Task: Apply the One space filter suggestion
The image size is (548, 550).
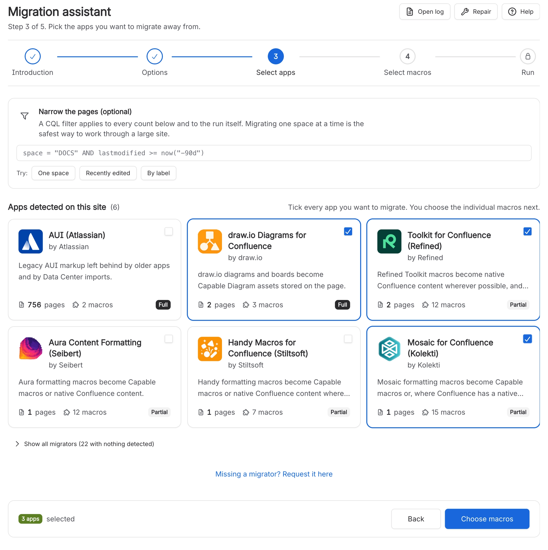Action: (x=53, y=173)
